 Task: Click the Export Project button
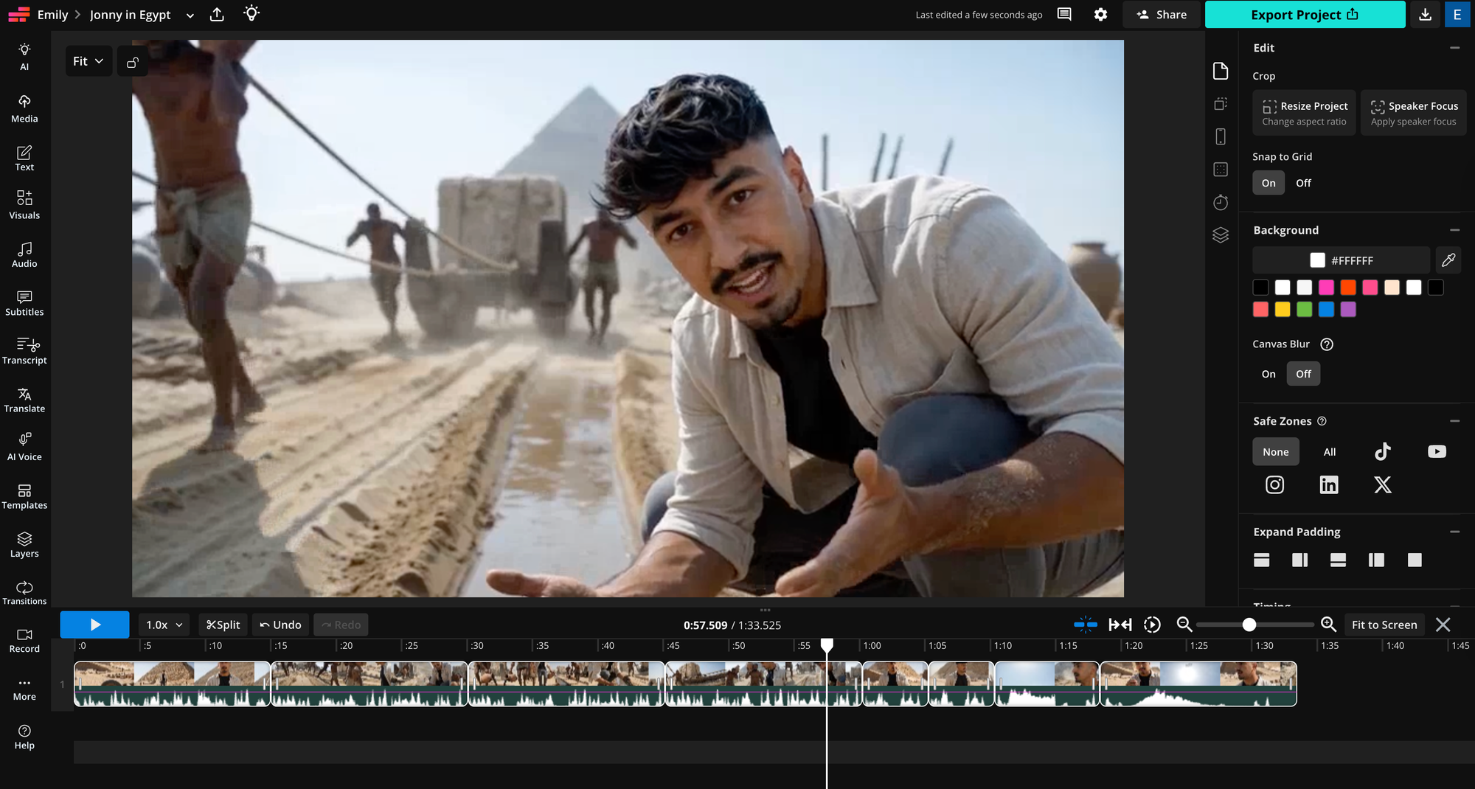(1305, 15)
